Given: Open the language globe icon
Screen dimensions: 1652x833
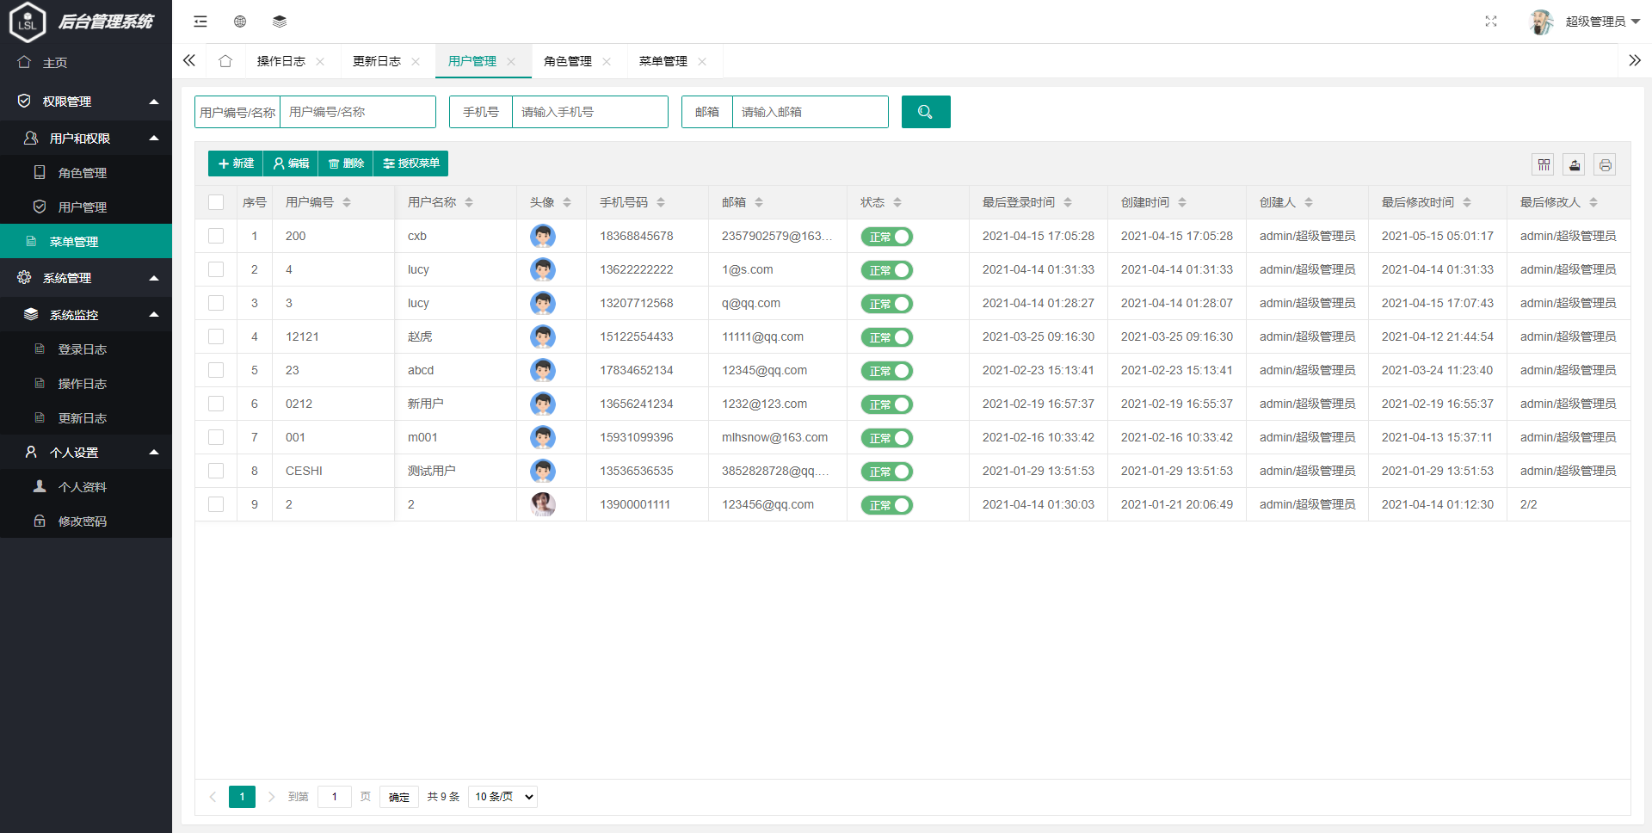Looking at the screenshot, I should tap(239, 21).
